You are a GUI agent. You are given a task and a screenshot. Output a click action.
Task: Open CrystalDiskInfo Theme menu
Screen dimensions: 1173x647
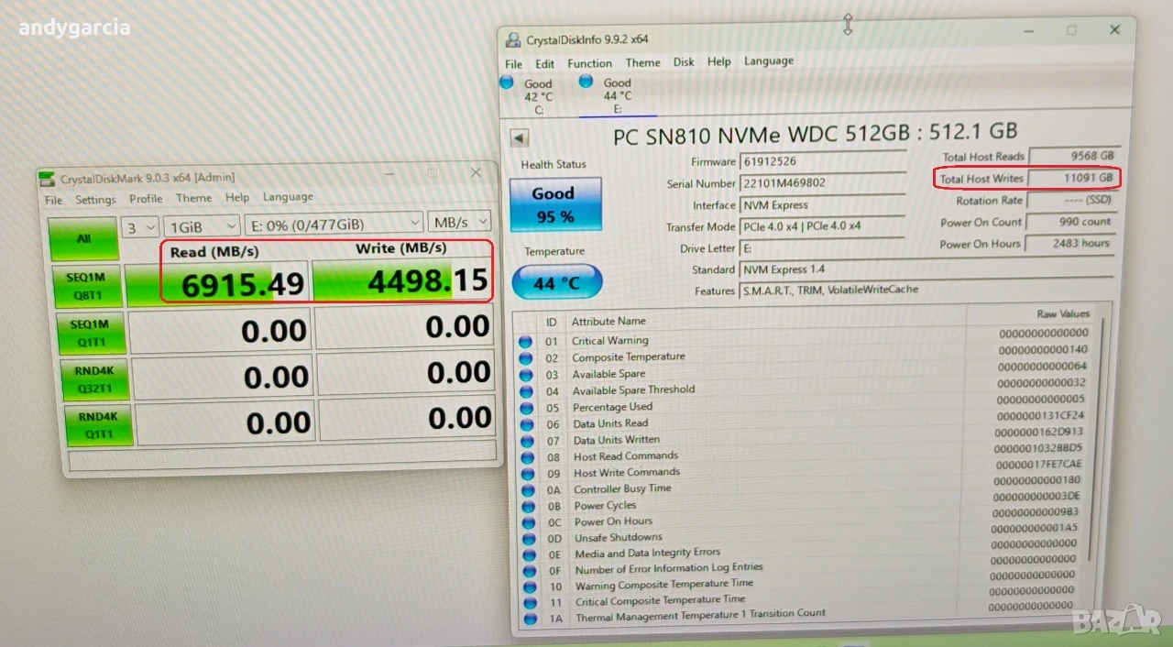tap(642, 63)
